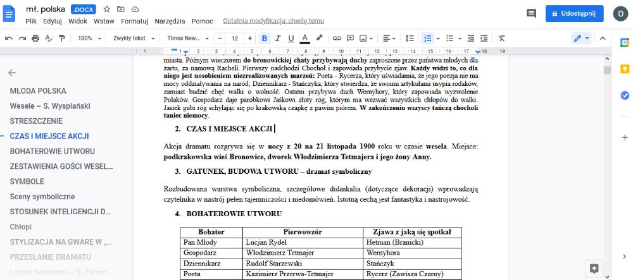This screenshot has width=633, height=280.
Task: Open the Times New font dropdown
Action: 188,39
